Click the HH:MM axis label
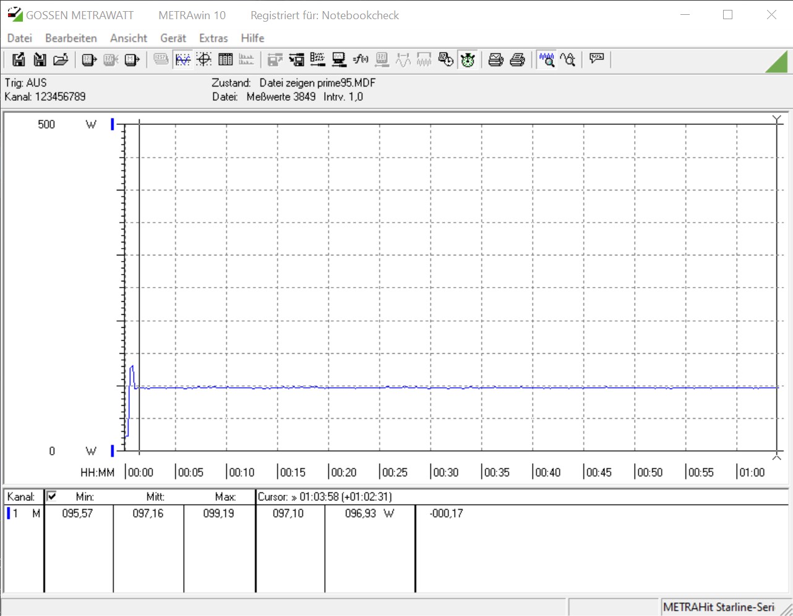This screenshot has height=616, width=793. pos(98,473)
